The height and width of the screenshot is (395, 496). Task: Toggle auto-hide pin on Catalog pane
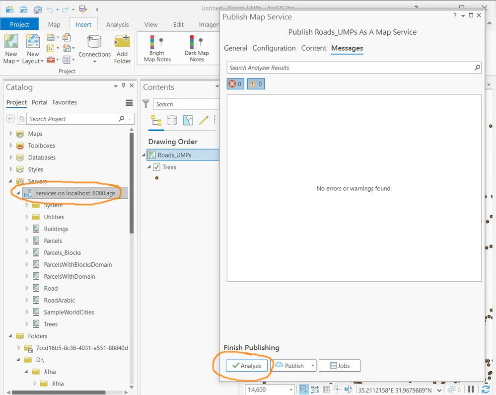point(123,85)
